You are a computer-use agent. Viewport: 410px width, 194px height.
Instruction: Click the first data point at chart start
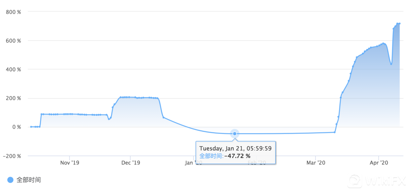tap(31, 127)
